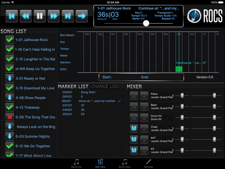Click the Version 0.0 label
Screen dimensions: 225x169
click(205, 77)
